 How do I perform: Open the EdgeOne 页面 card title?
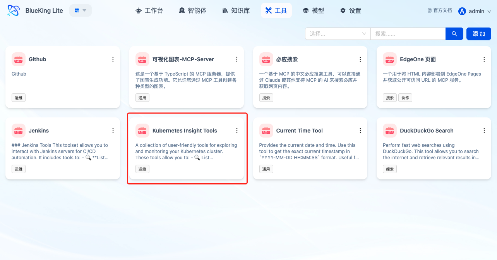tap(418, 59)
